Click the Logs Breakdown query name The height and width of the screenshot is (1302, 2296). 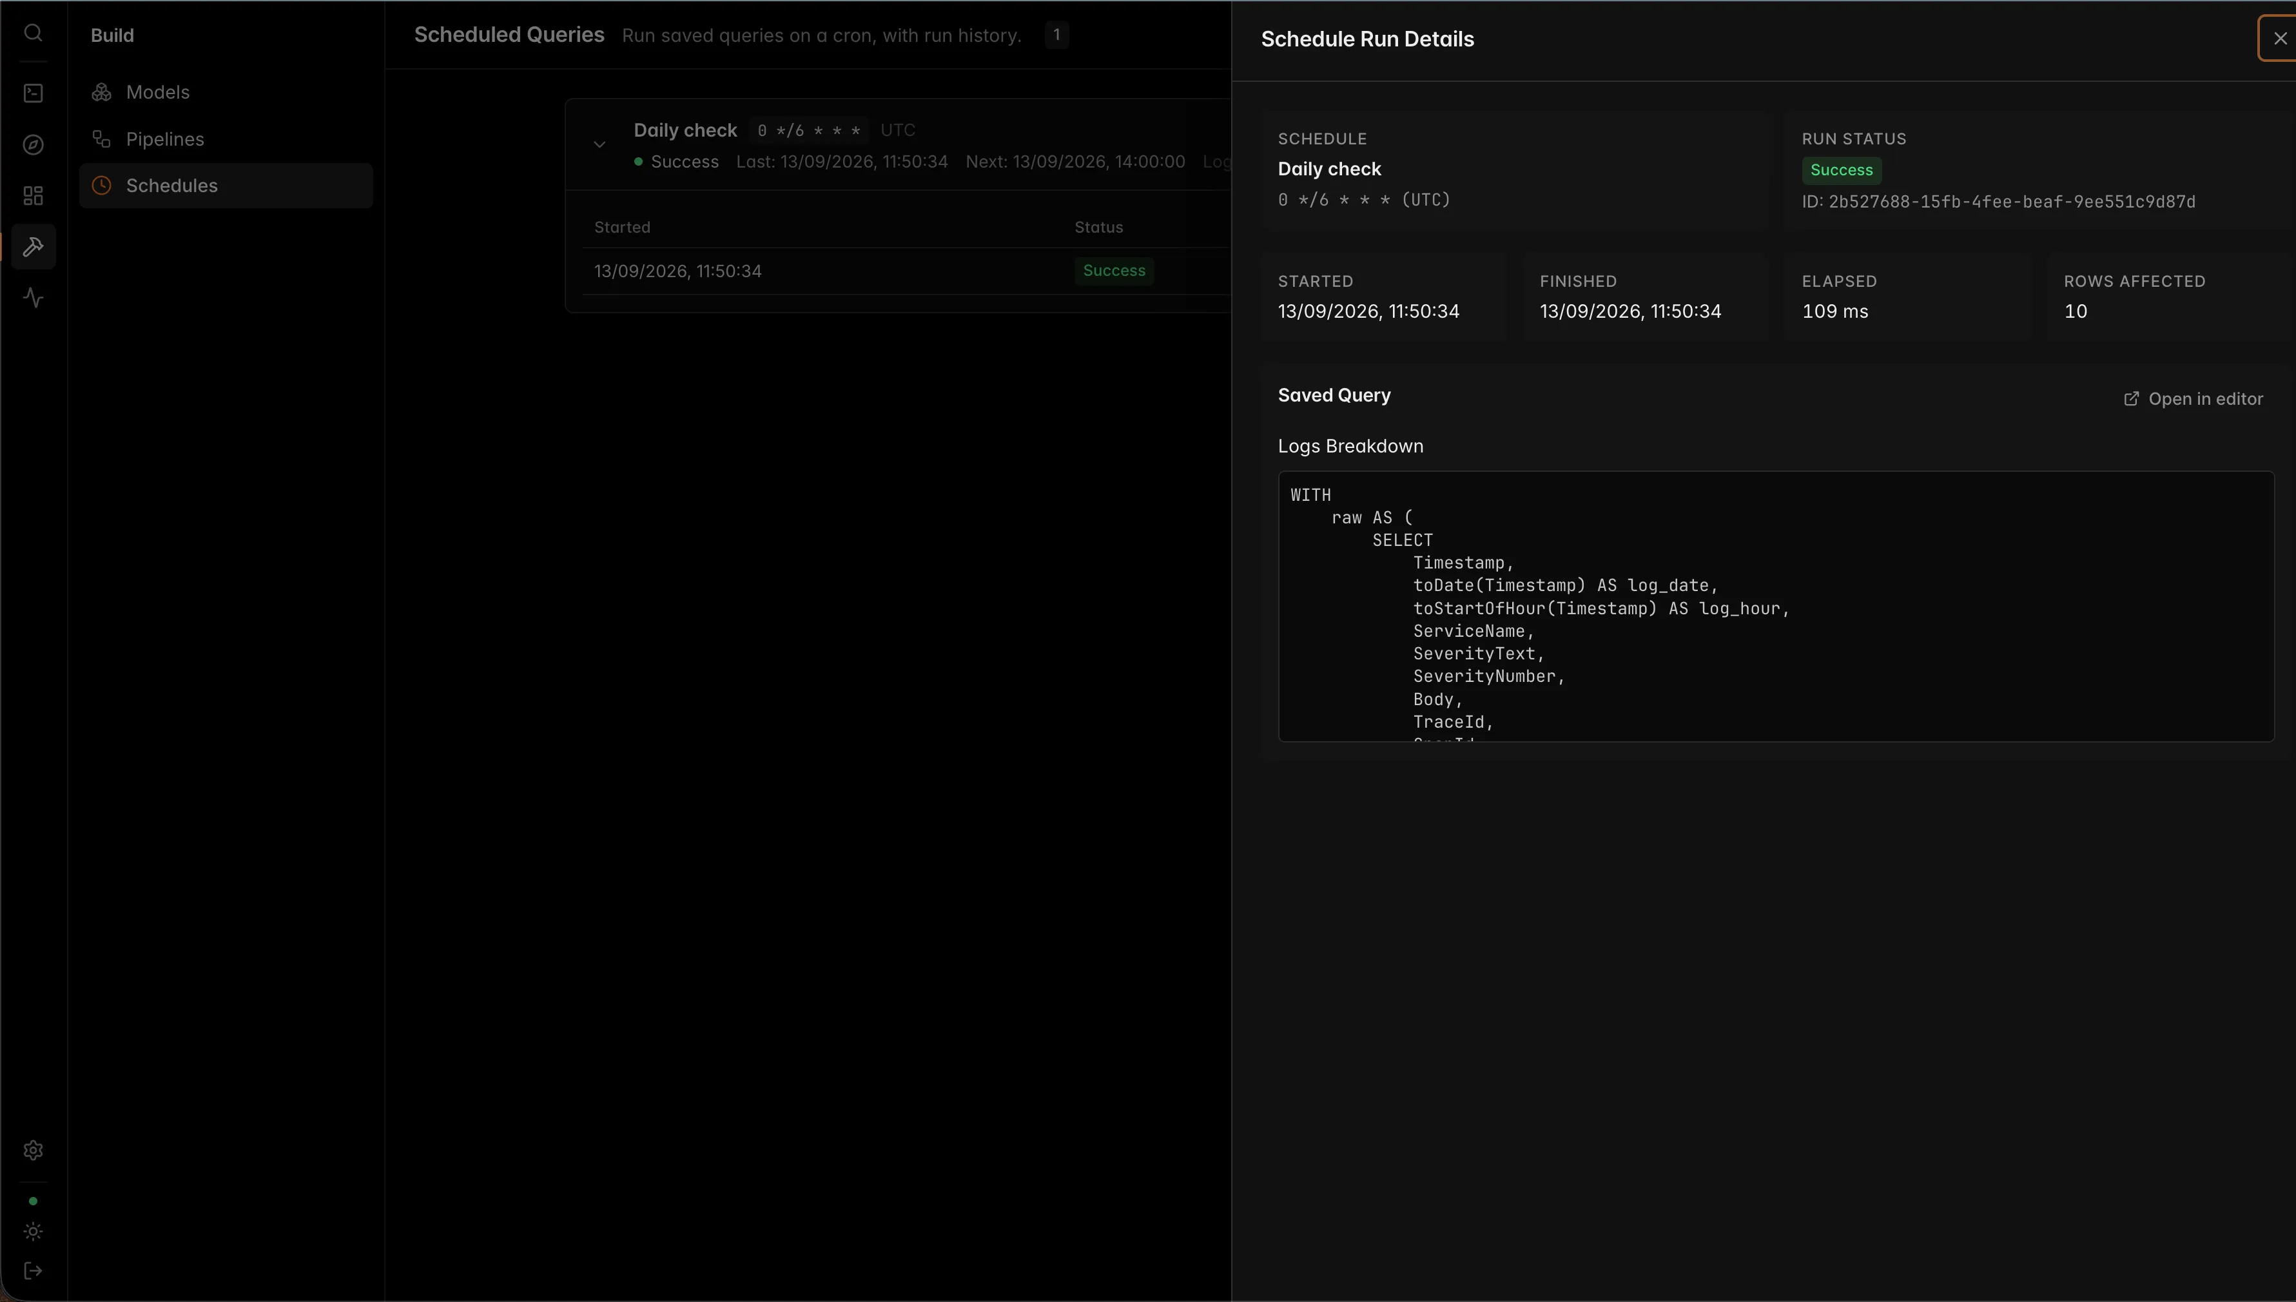click(x=1350, y=446)
